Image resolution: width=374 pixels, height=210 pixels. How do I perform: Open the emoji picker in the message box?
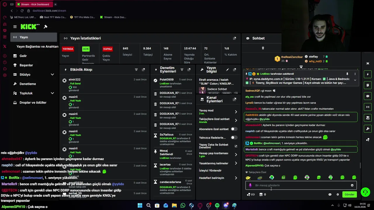tap(352, 185)
